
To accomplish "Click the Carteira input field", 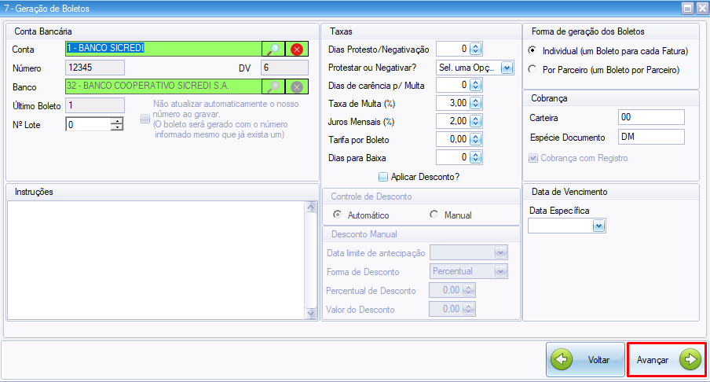I will coord(650,117).
